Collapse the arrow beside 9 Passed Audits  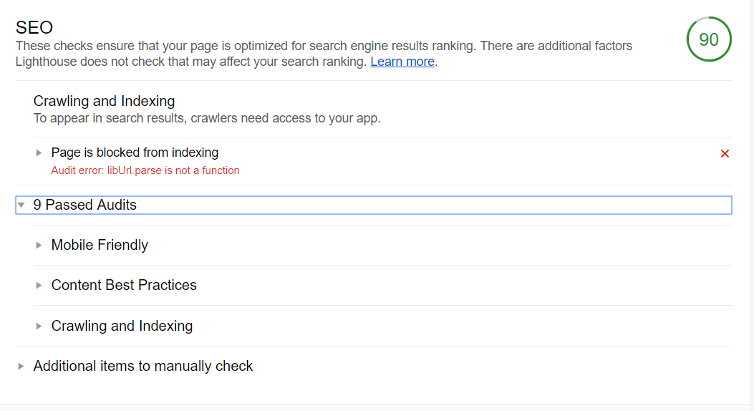tap(21, 205)
